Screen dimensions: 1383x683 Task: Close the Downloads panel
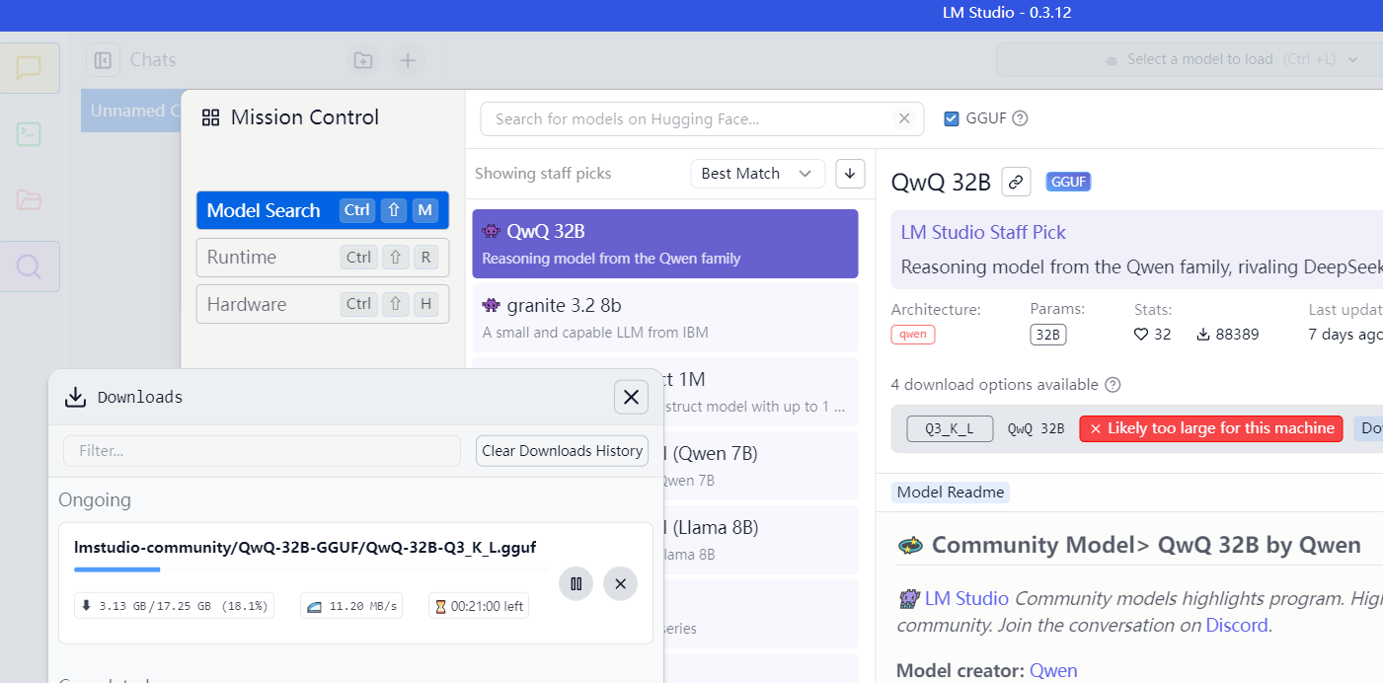[631, 397]
